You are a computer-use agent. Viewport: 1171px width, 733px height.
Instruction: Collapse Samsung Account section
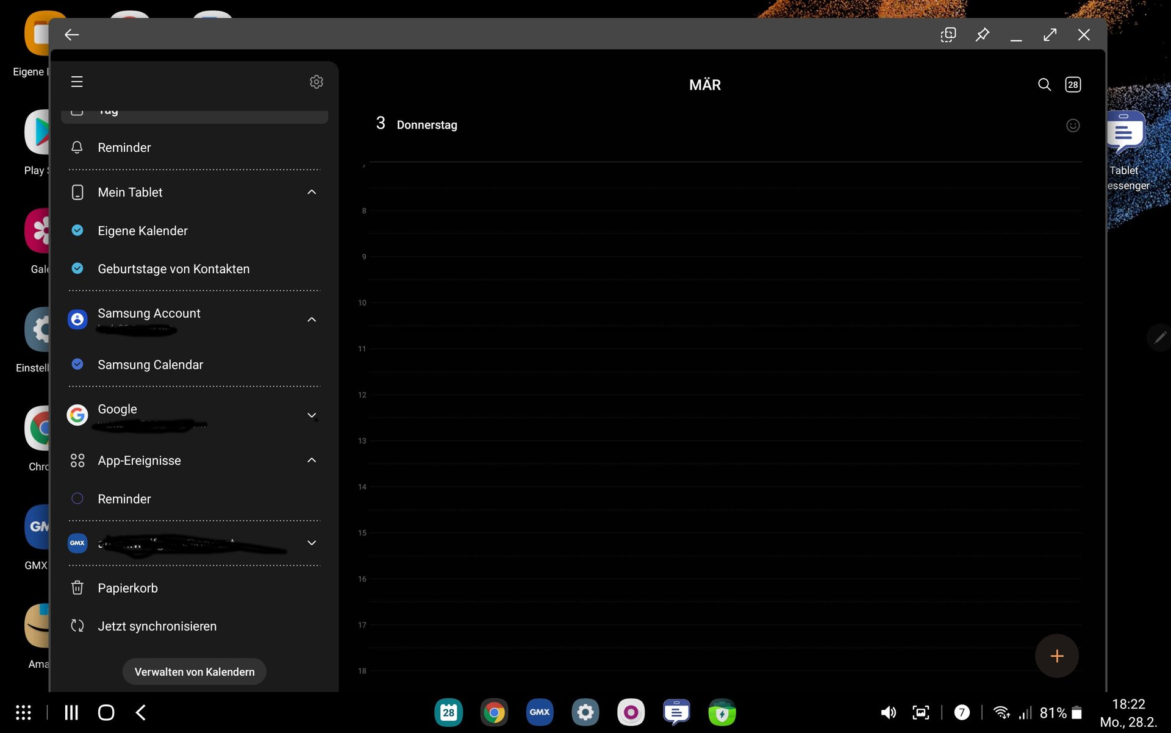[312, 320]
